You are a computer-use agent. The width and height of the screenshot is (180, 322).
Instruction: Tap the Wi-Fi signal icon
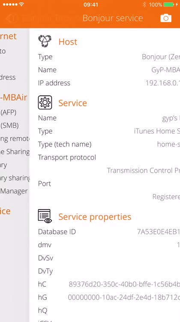21,4
